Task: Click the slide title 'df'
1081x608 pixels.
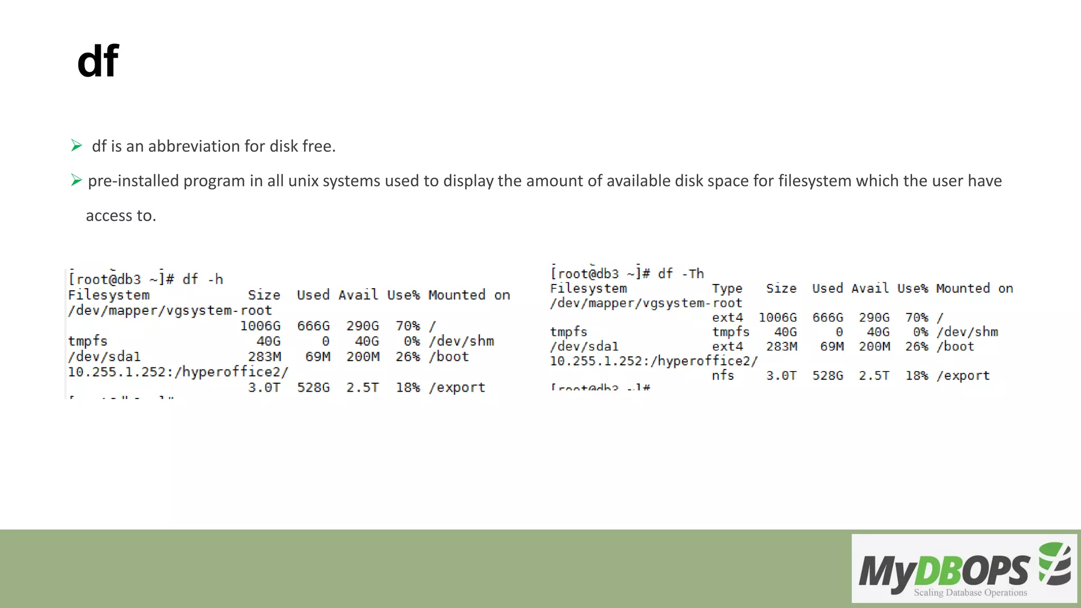Action: 98,61
